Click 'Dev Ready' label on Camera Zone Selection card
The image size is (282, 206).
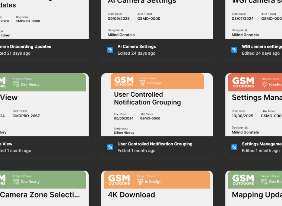click(x=30, y=182)
